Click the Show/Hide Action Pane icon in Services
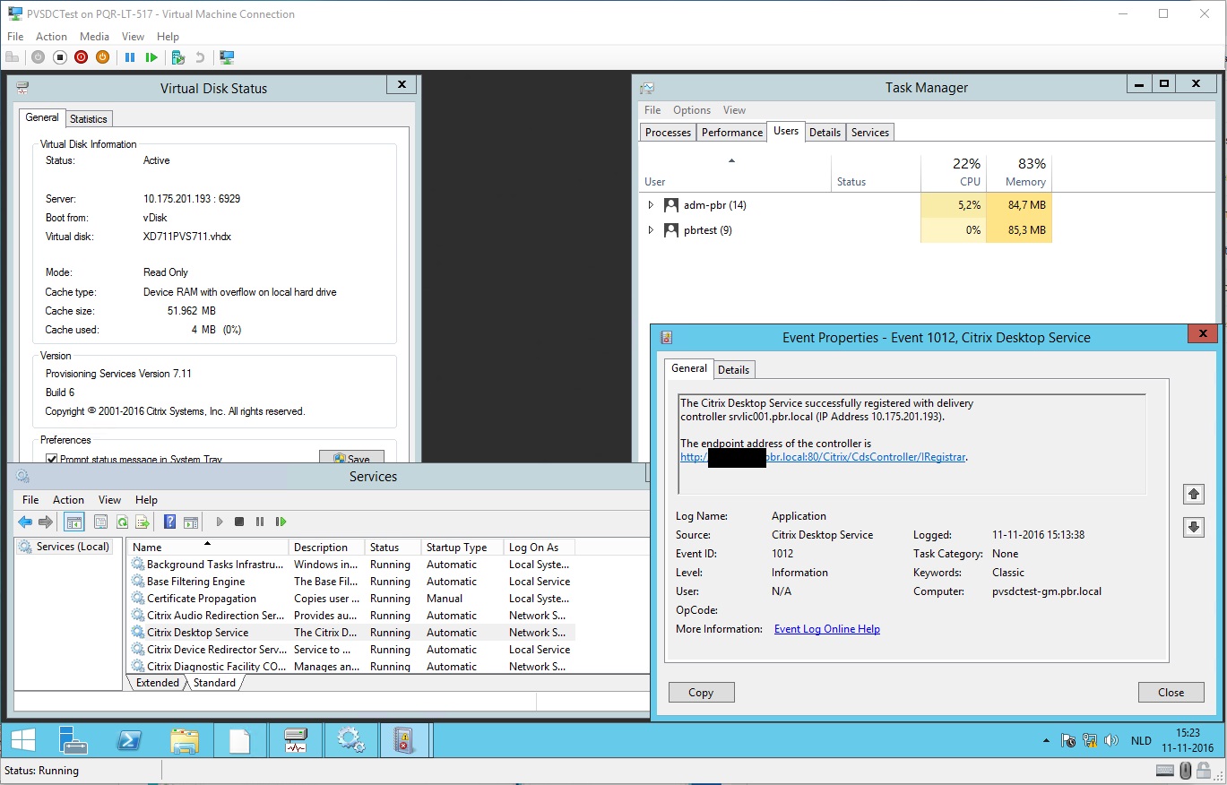The width and height of the screenshot is (1227, 785). point(190,522)
